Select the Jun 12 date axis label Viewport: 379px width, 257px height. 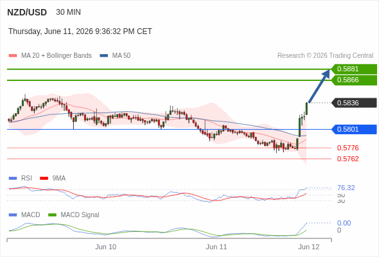tap(309, 247)
